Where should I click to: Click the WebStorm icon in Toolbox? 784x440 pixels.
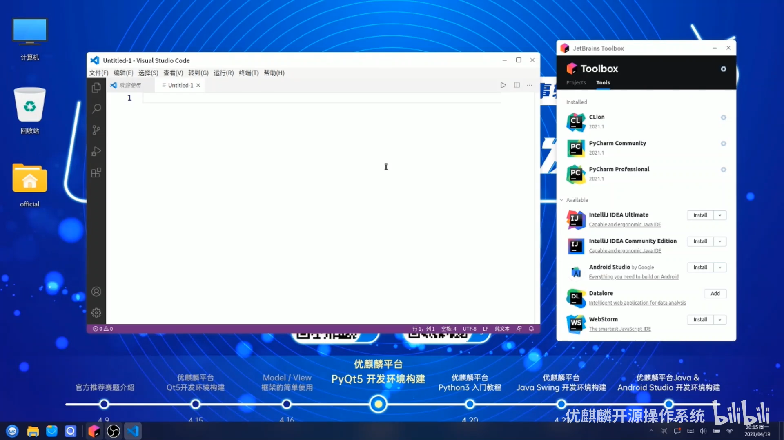click(x=576, y=324)
